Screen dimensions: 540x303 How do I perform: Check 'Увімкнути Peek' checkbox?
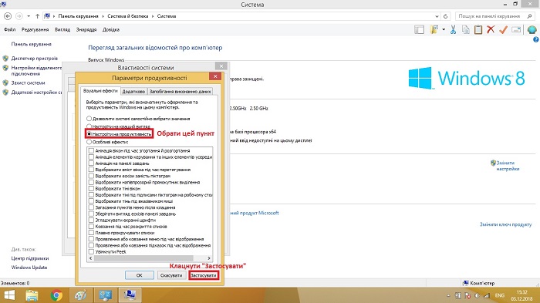[91, 251]
